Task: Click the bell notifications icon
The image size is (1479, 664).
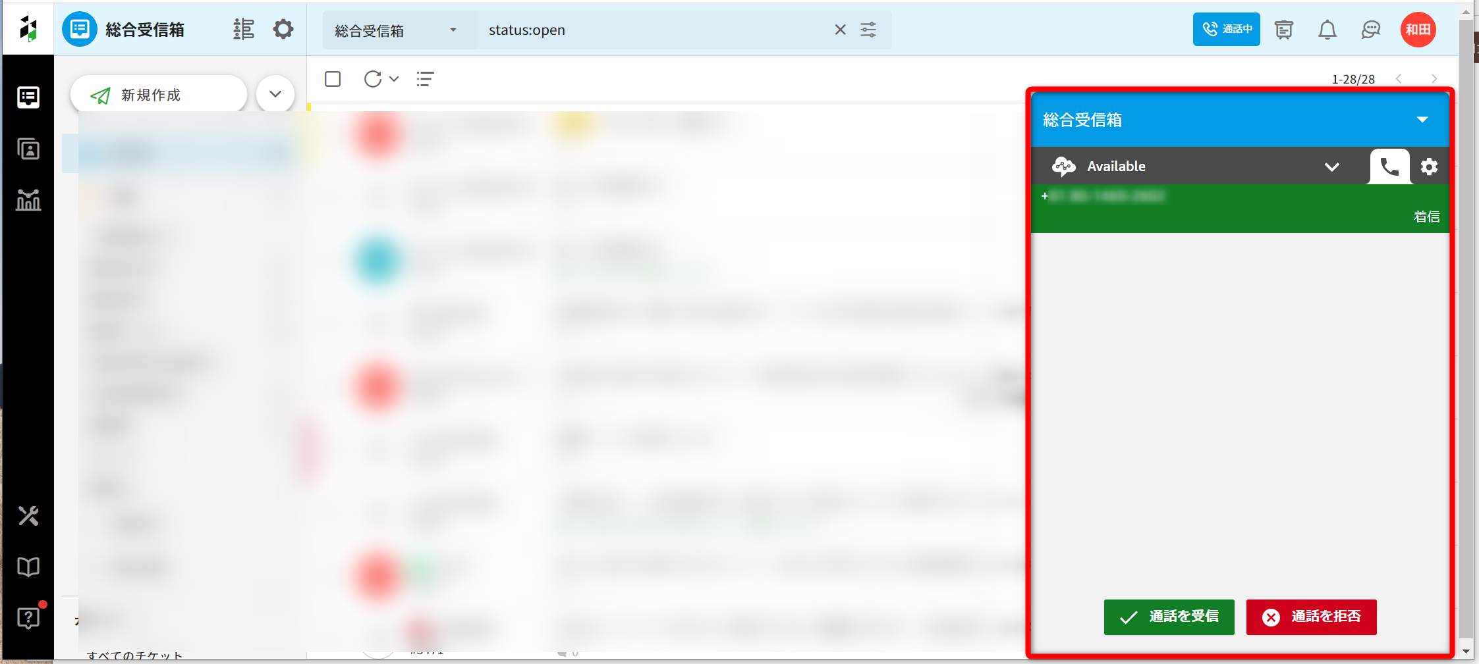Action: (x=1327, y=30)
